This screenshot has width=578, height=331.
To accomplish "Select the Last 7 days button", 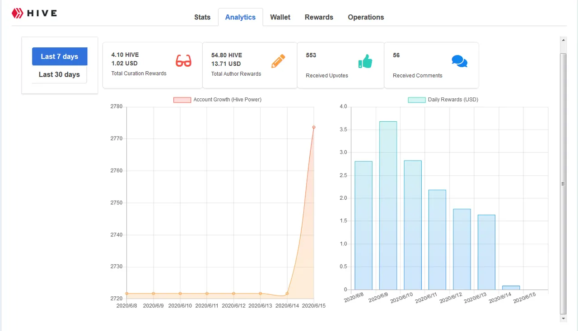I will coord(60,56).
